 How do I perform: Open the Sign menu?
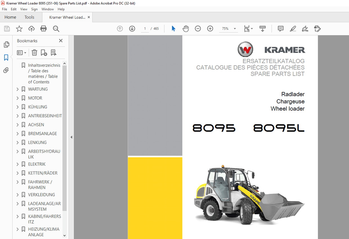pos(34,9)
